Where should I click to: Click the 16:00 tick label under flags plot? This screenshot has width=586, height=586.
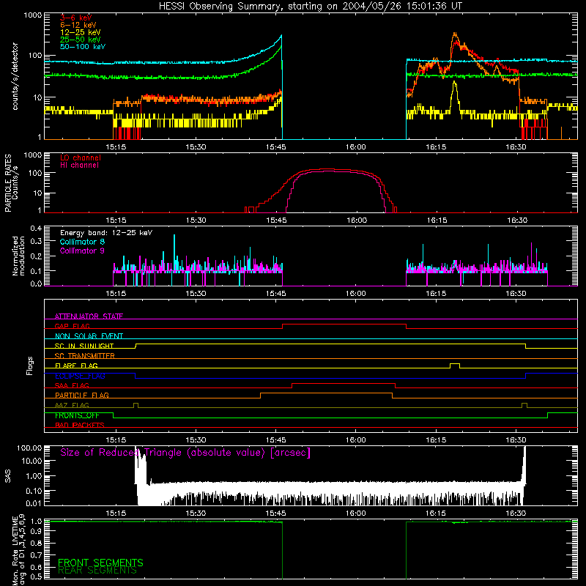[x=356, y=440]
